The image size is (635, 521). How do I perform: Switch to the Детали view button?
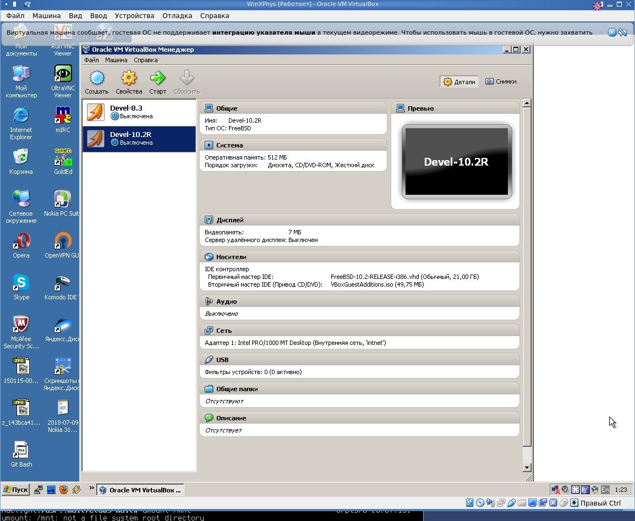point(459,82)
